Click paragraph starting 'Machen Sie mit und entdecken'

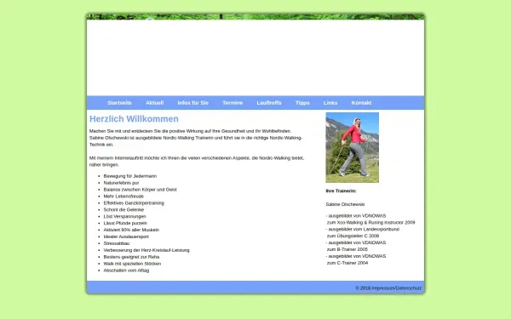pos(196,138)
